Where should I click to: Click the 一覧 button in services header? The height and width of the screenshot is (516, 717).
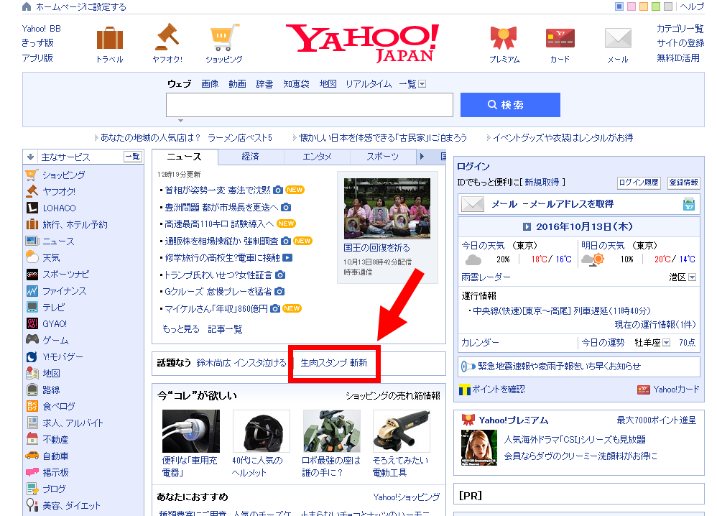coord(133,157)
